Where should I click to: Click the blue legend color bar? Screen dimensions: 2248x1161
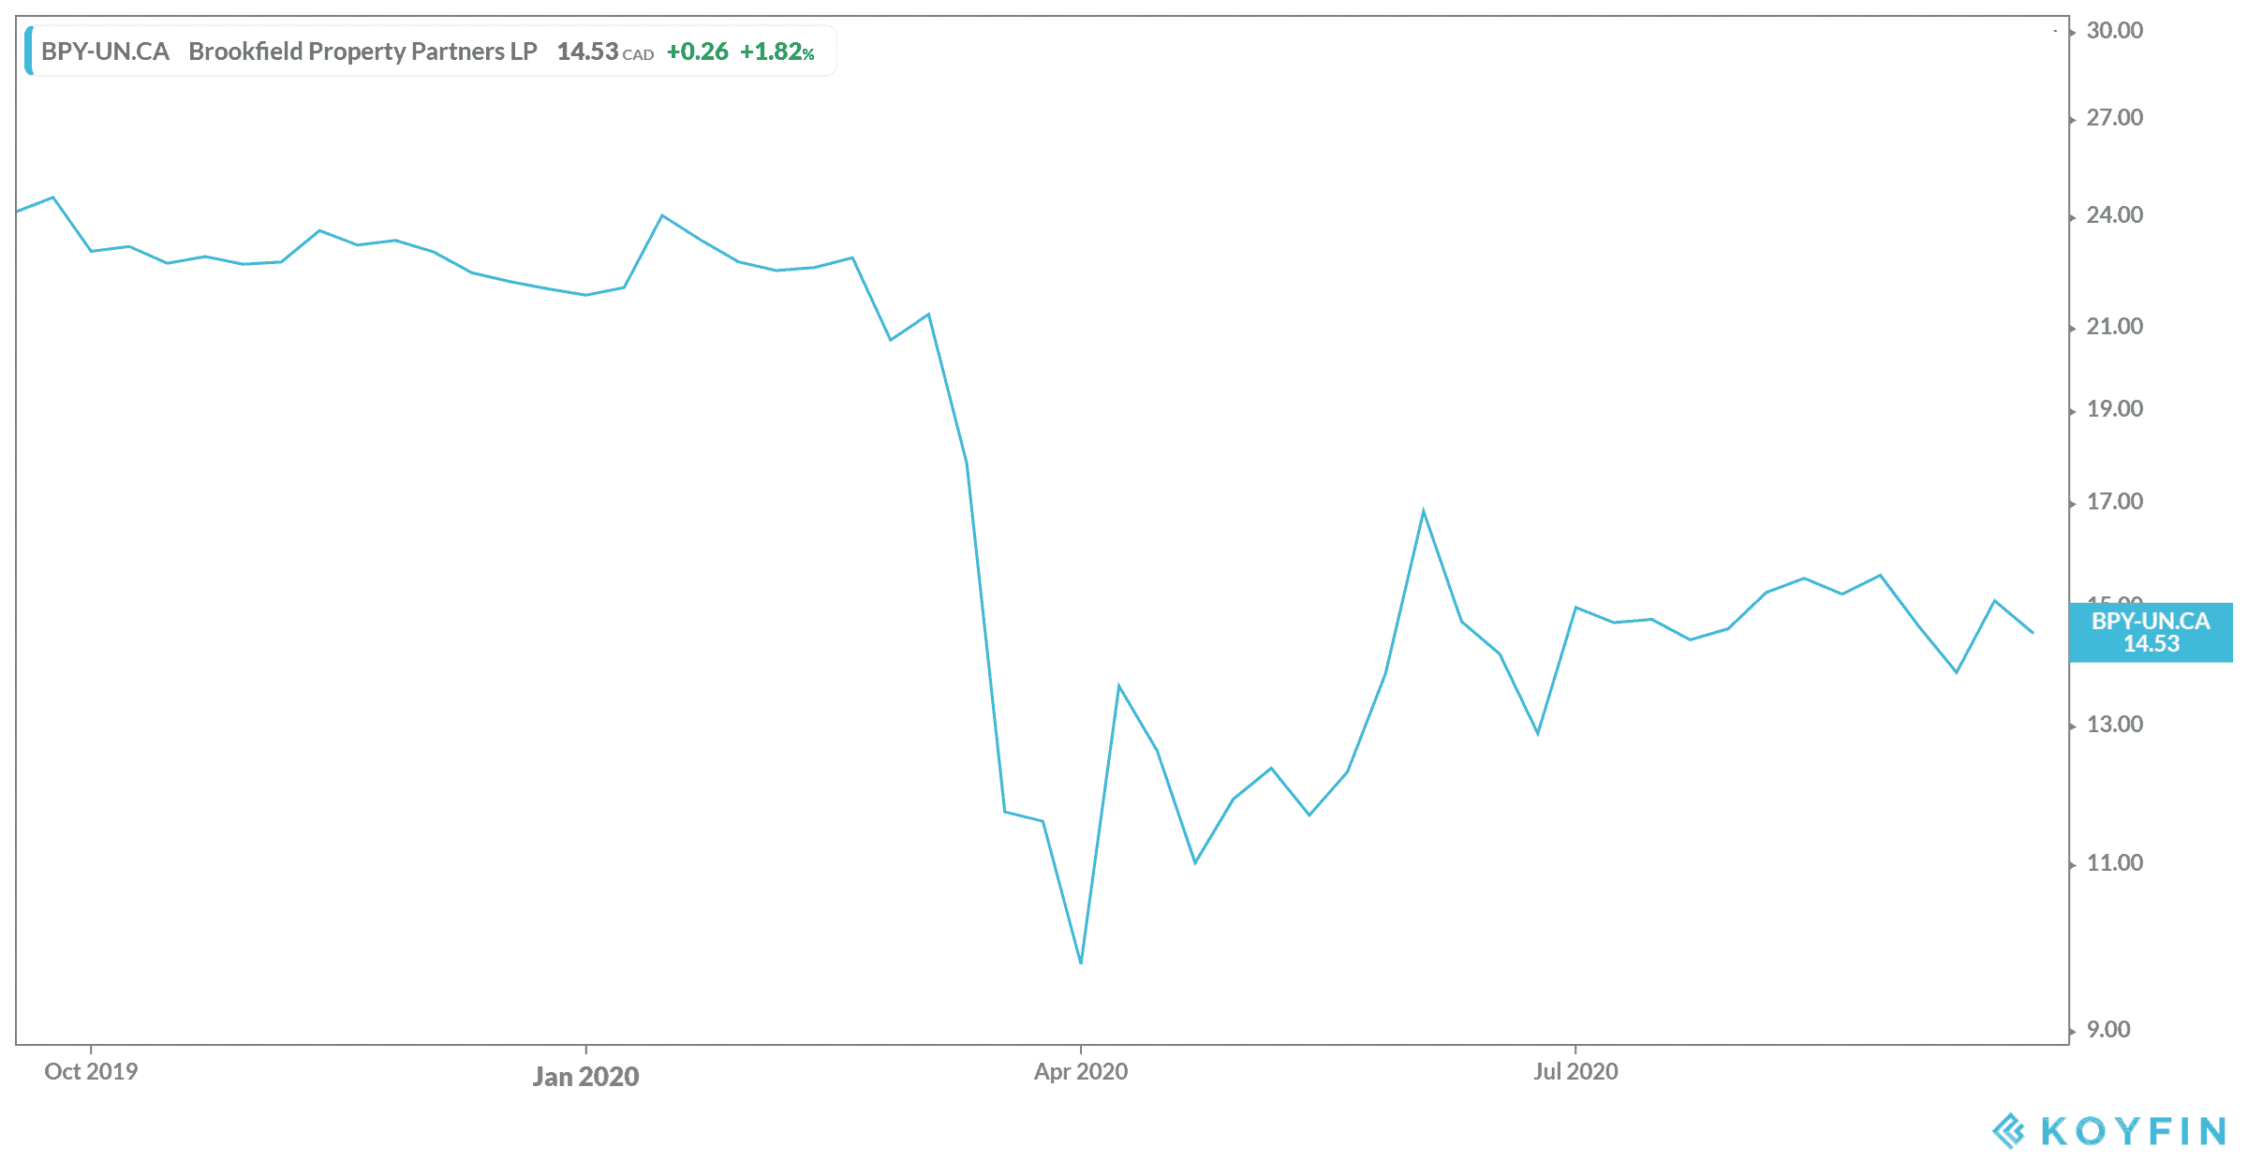[29, 51]
